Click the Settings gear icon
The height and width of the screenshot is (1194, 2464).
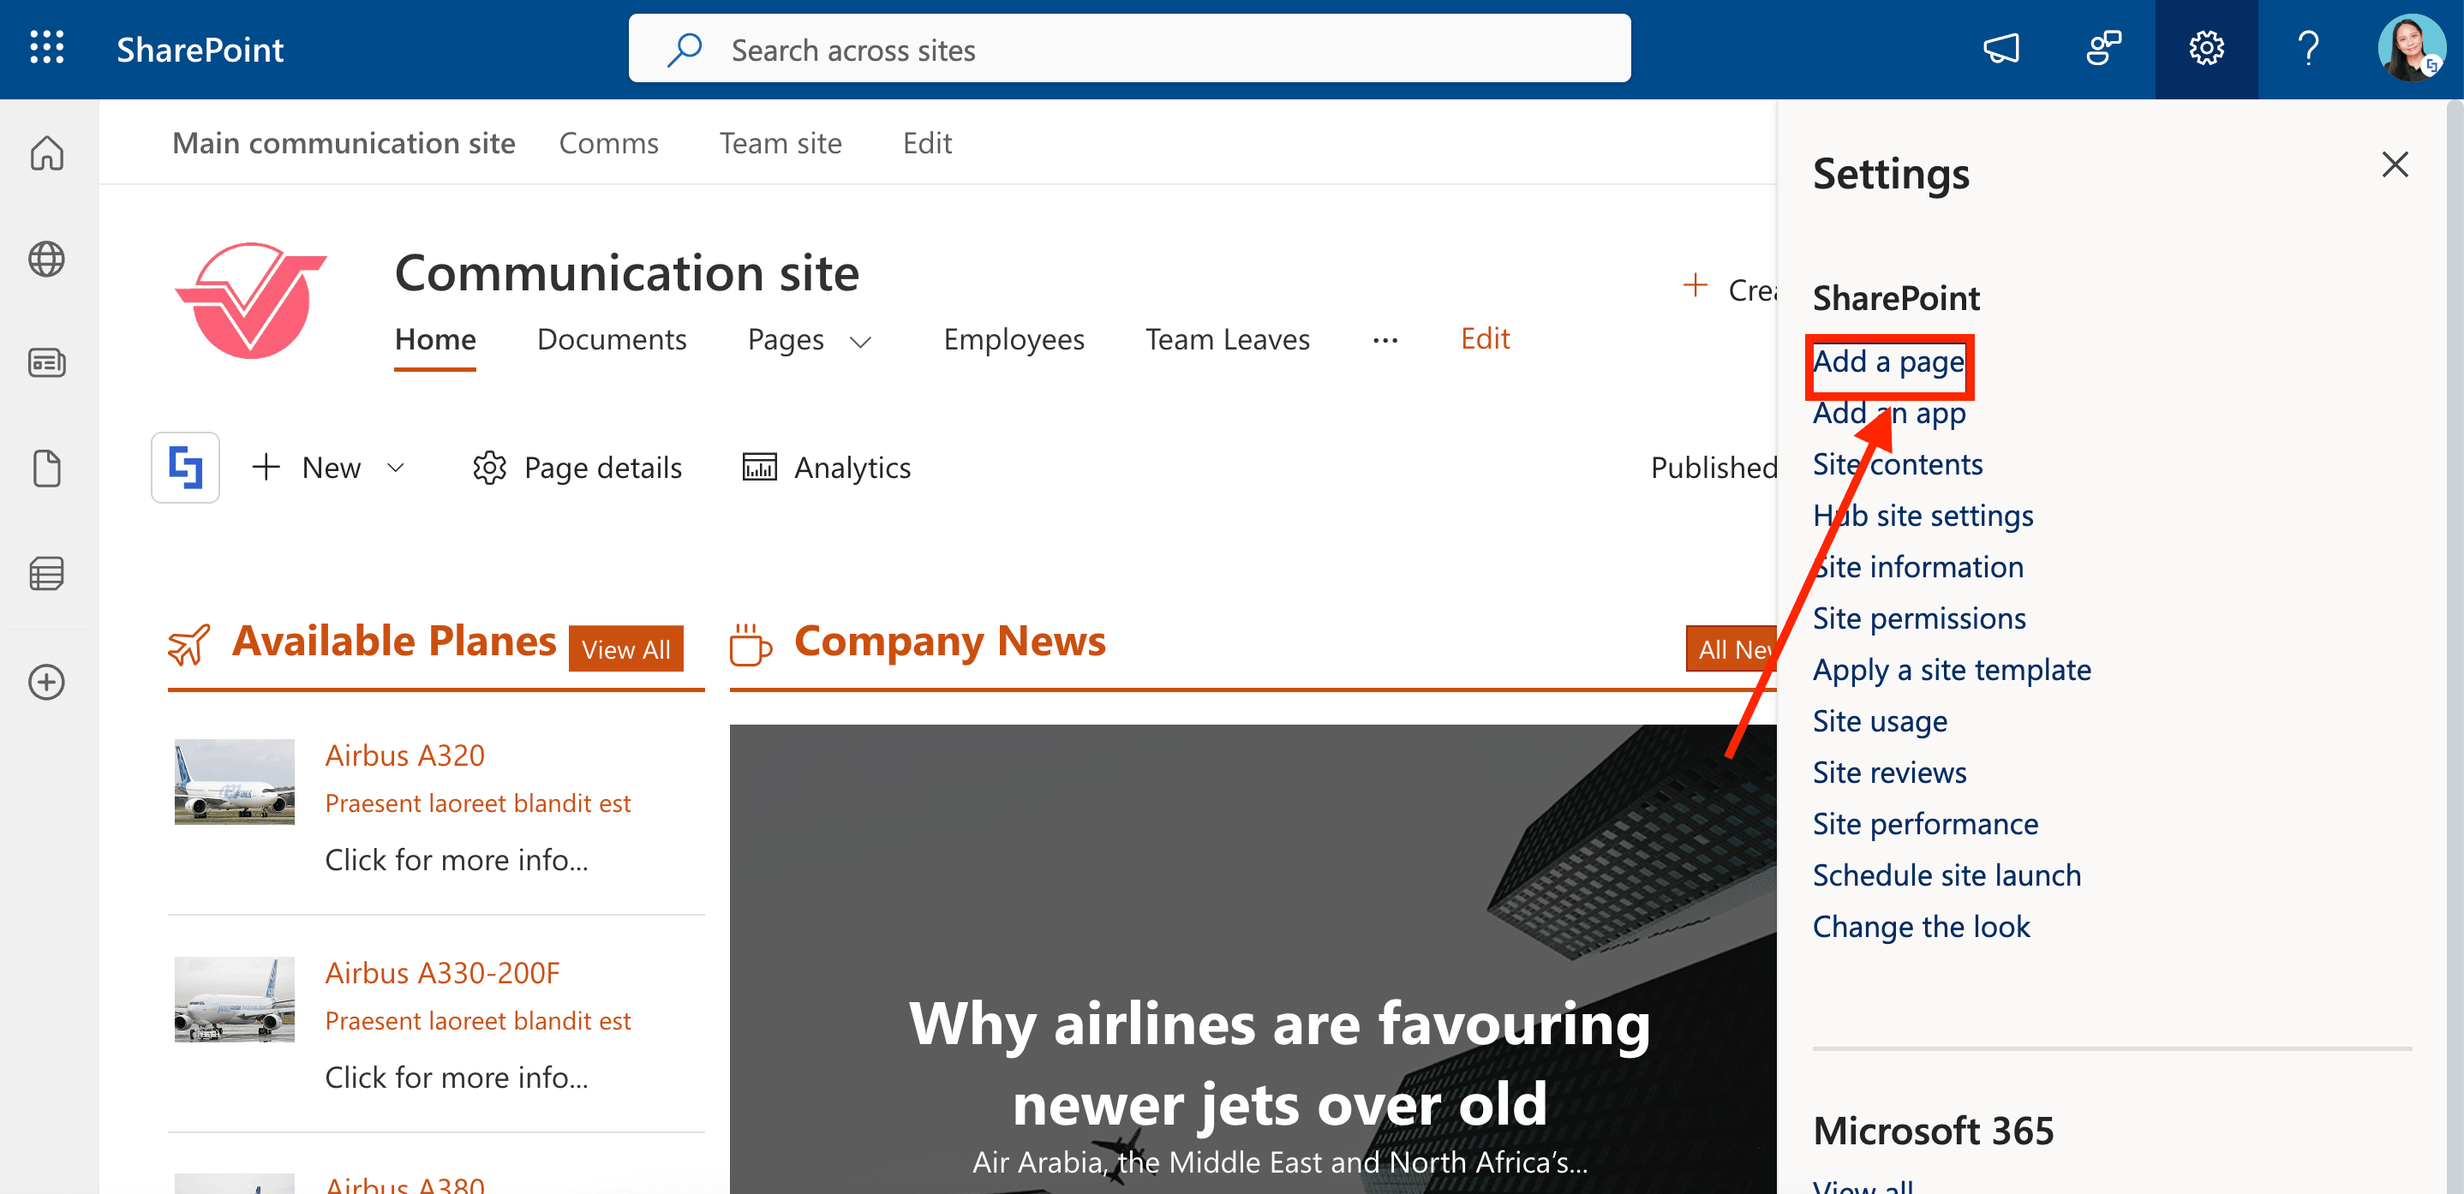pyautogui.click(x=2206, y=48)
